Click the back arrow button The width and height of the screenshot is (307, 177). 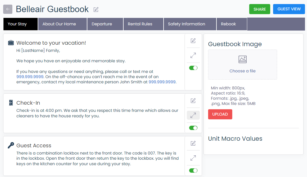[x=8, y=9]
